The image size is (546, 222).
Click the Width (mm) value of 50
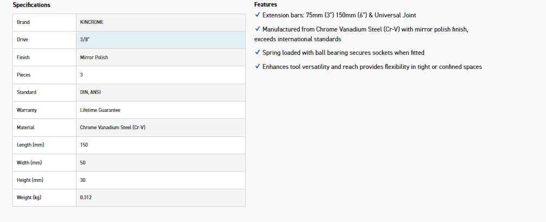83,163
